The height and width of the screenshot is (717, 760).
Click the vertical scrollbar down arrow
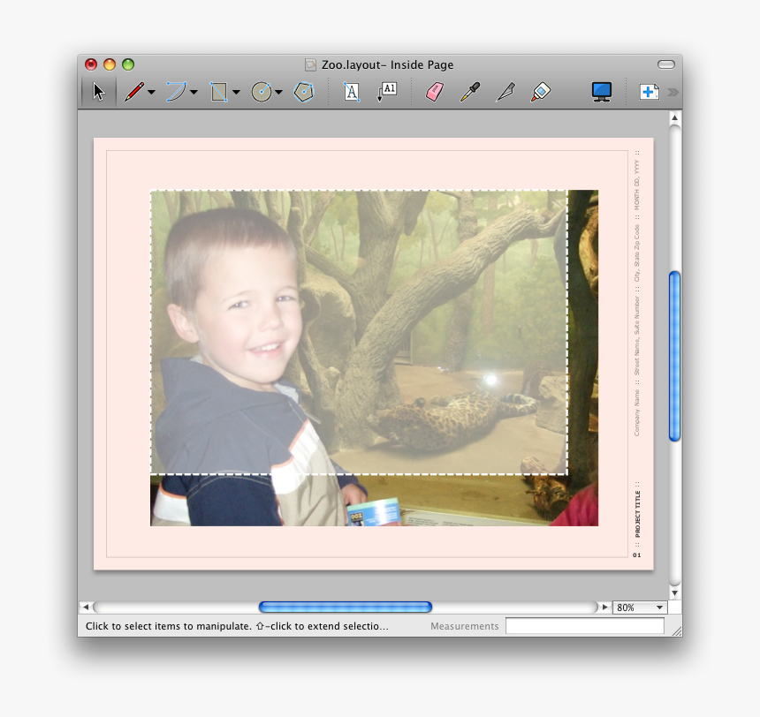point(674,593)
